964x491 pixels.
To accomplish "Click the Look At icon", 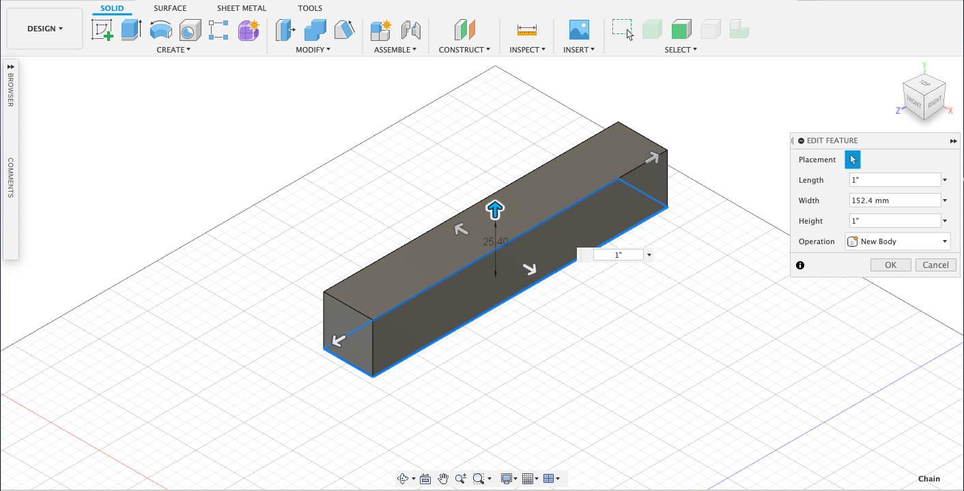I will pos(425,479).
